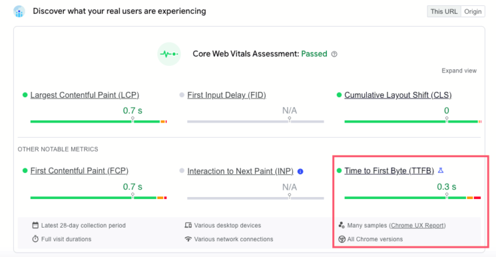Click the First Input Delay (FID) link
Viewport: 496px width, 257px height.
226,95
